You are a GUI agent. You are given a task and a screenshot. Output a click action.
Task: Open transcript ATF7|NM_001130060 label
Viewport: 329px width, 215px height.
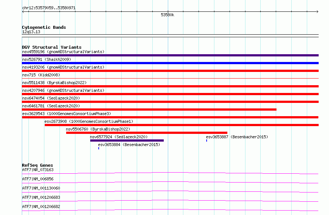point(41,188)
